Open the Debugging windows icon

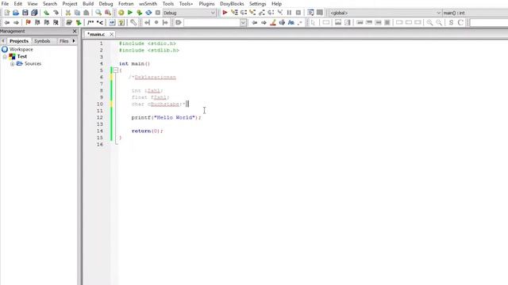[x=310, y=13]
